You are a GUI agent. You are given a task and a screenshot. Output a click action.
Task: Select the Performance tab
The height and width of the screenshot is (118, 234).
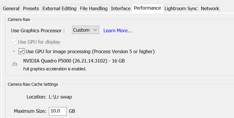(147, 8)
